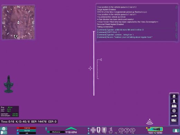This screenshot has height=135, width=180.
Task: Open the outfit panel icon below the car
Action: coord(174,120)
